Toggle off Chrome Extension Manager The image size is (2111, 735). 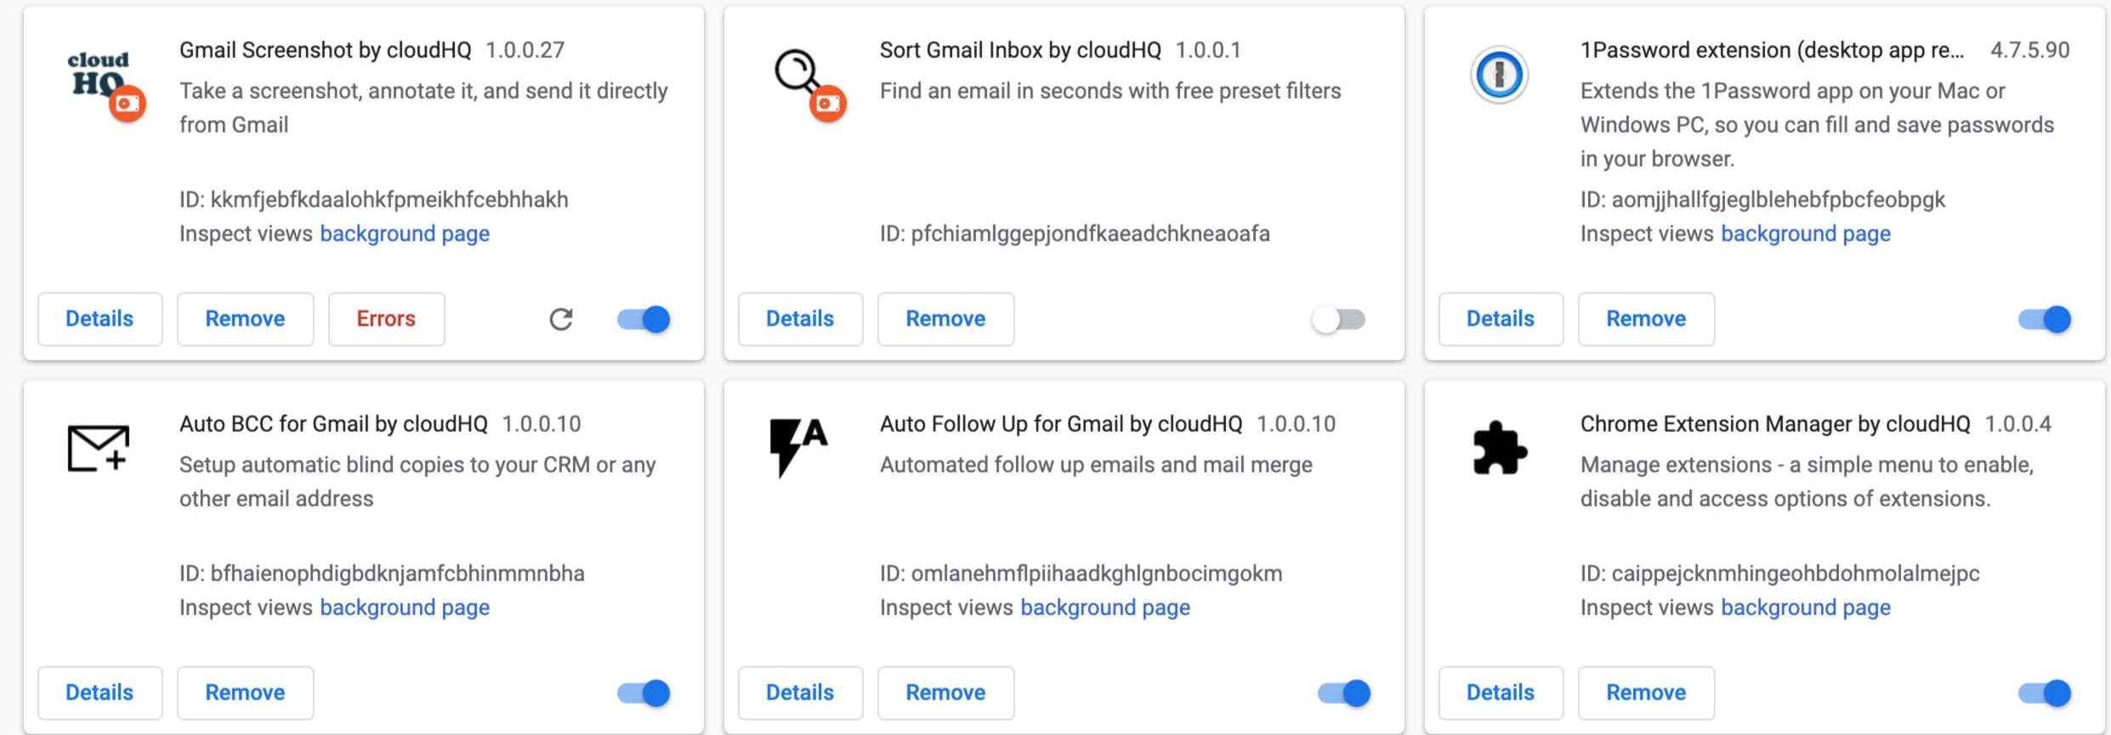(x=2045, y=693)
